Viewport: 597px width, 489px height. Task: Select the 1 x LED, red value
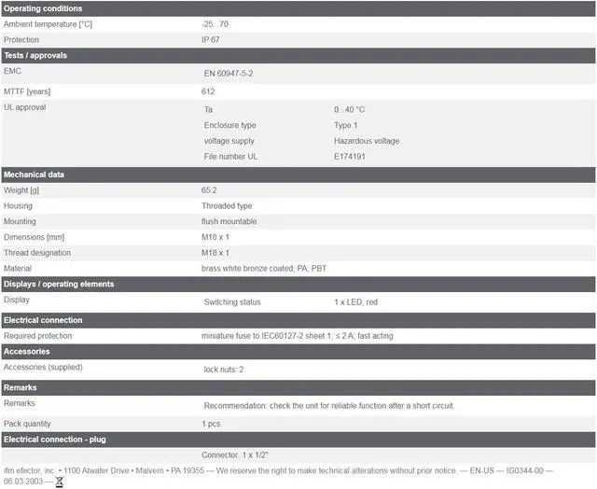(x=355, y=302)
